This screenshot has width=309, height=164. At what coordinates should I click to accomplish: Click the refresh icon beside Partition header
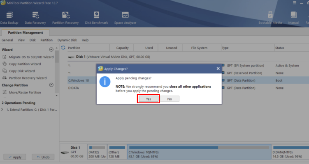[x=63, y=48]
